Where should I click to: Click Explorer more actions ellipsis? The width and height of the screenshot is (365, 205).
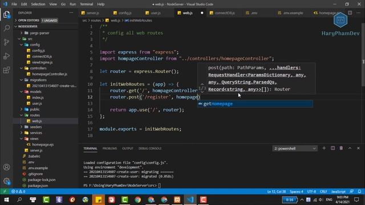click(71, 13)
